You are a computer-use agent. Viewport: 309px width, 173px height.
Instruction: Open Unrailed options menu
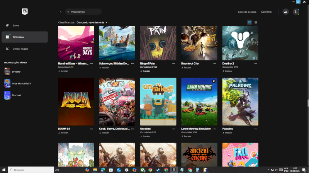173,129
